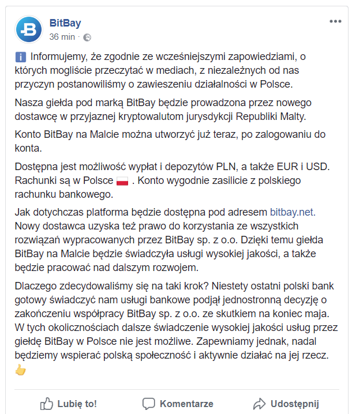Viewport: 352px width, 414px height.
Task: Select the paragraph starting Konto BitBay na Malcie
Action: point(170,141)
